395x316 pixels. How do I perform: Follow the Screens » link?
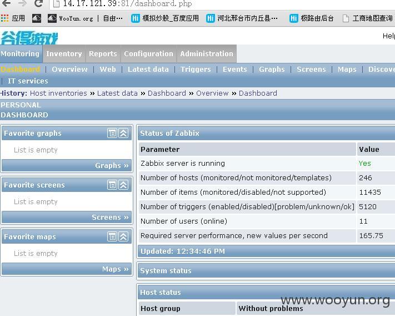[x=110, y=217]
